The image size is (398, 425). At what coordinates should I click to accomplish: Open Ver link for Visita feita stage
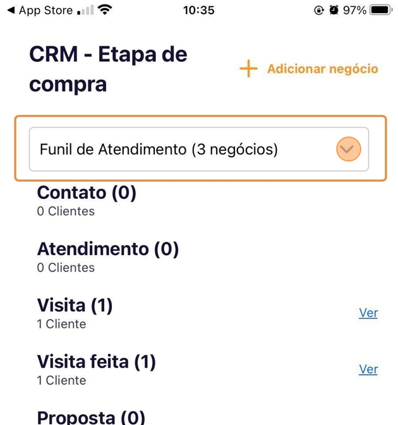point(368,369)
